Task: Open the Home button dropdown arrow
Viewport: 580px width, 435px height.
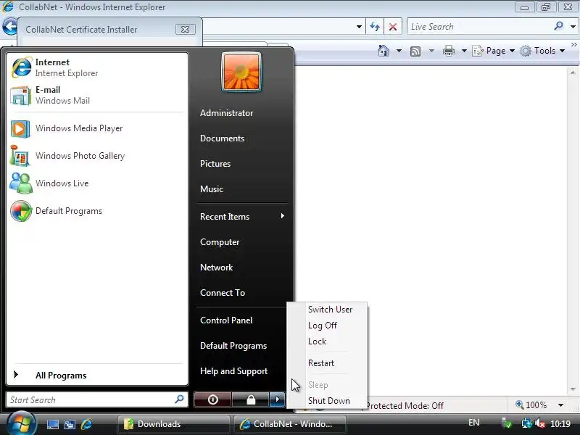Action: [x=399, y=51]
